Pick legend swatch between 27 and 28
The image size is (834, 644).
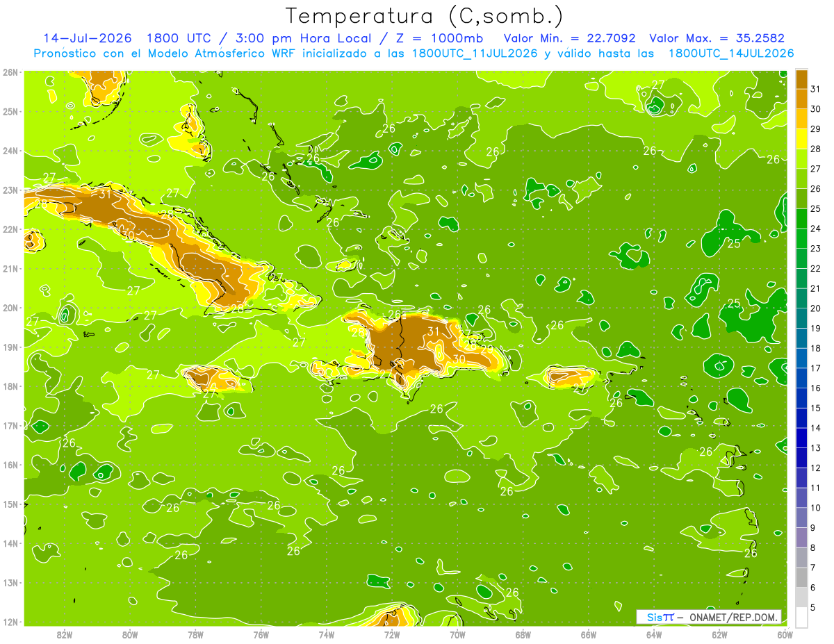point(801,158)
